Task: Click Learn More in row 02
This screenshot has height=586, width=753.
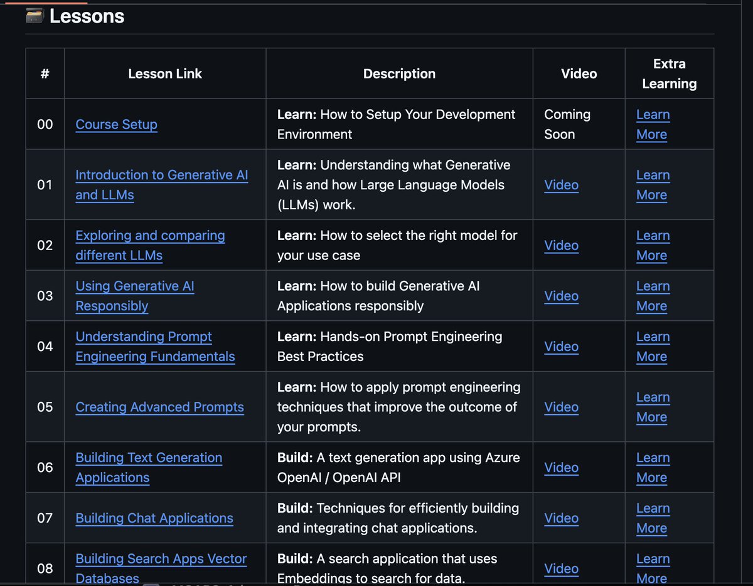Action: click(x=653, y=245)
